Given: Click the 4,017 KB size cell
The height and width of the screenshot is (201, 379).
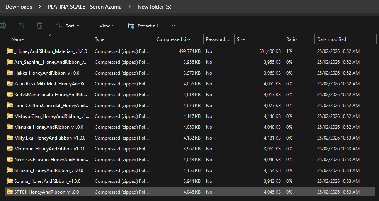Looking at the screenshot, I should tap(272, 95).
